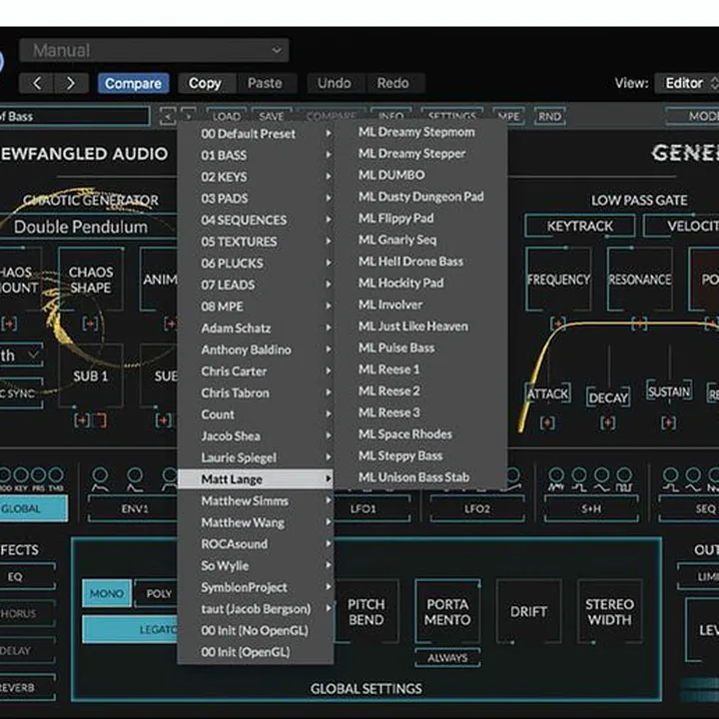Click the Logic next preset right arrow
Image resolution: width=719 pixels, height=719 pixels.
coord(71,83)
